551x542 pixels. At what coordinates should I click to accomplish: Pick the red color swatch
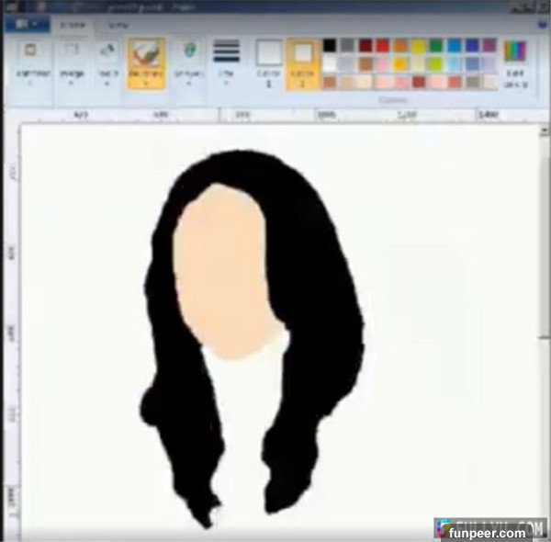click(383, 45)
